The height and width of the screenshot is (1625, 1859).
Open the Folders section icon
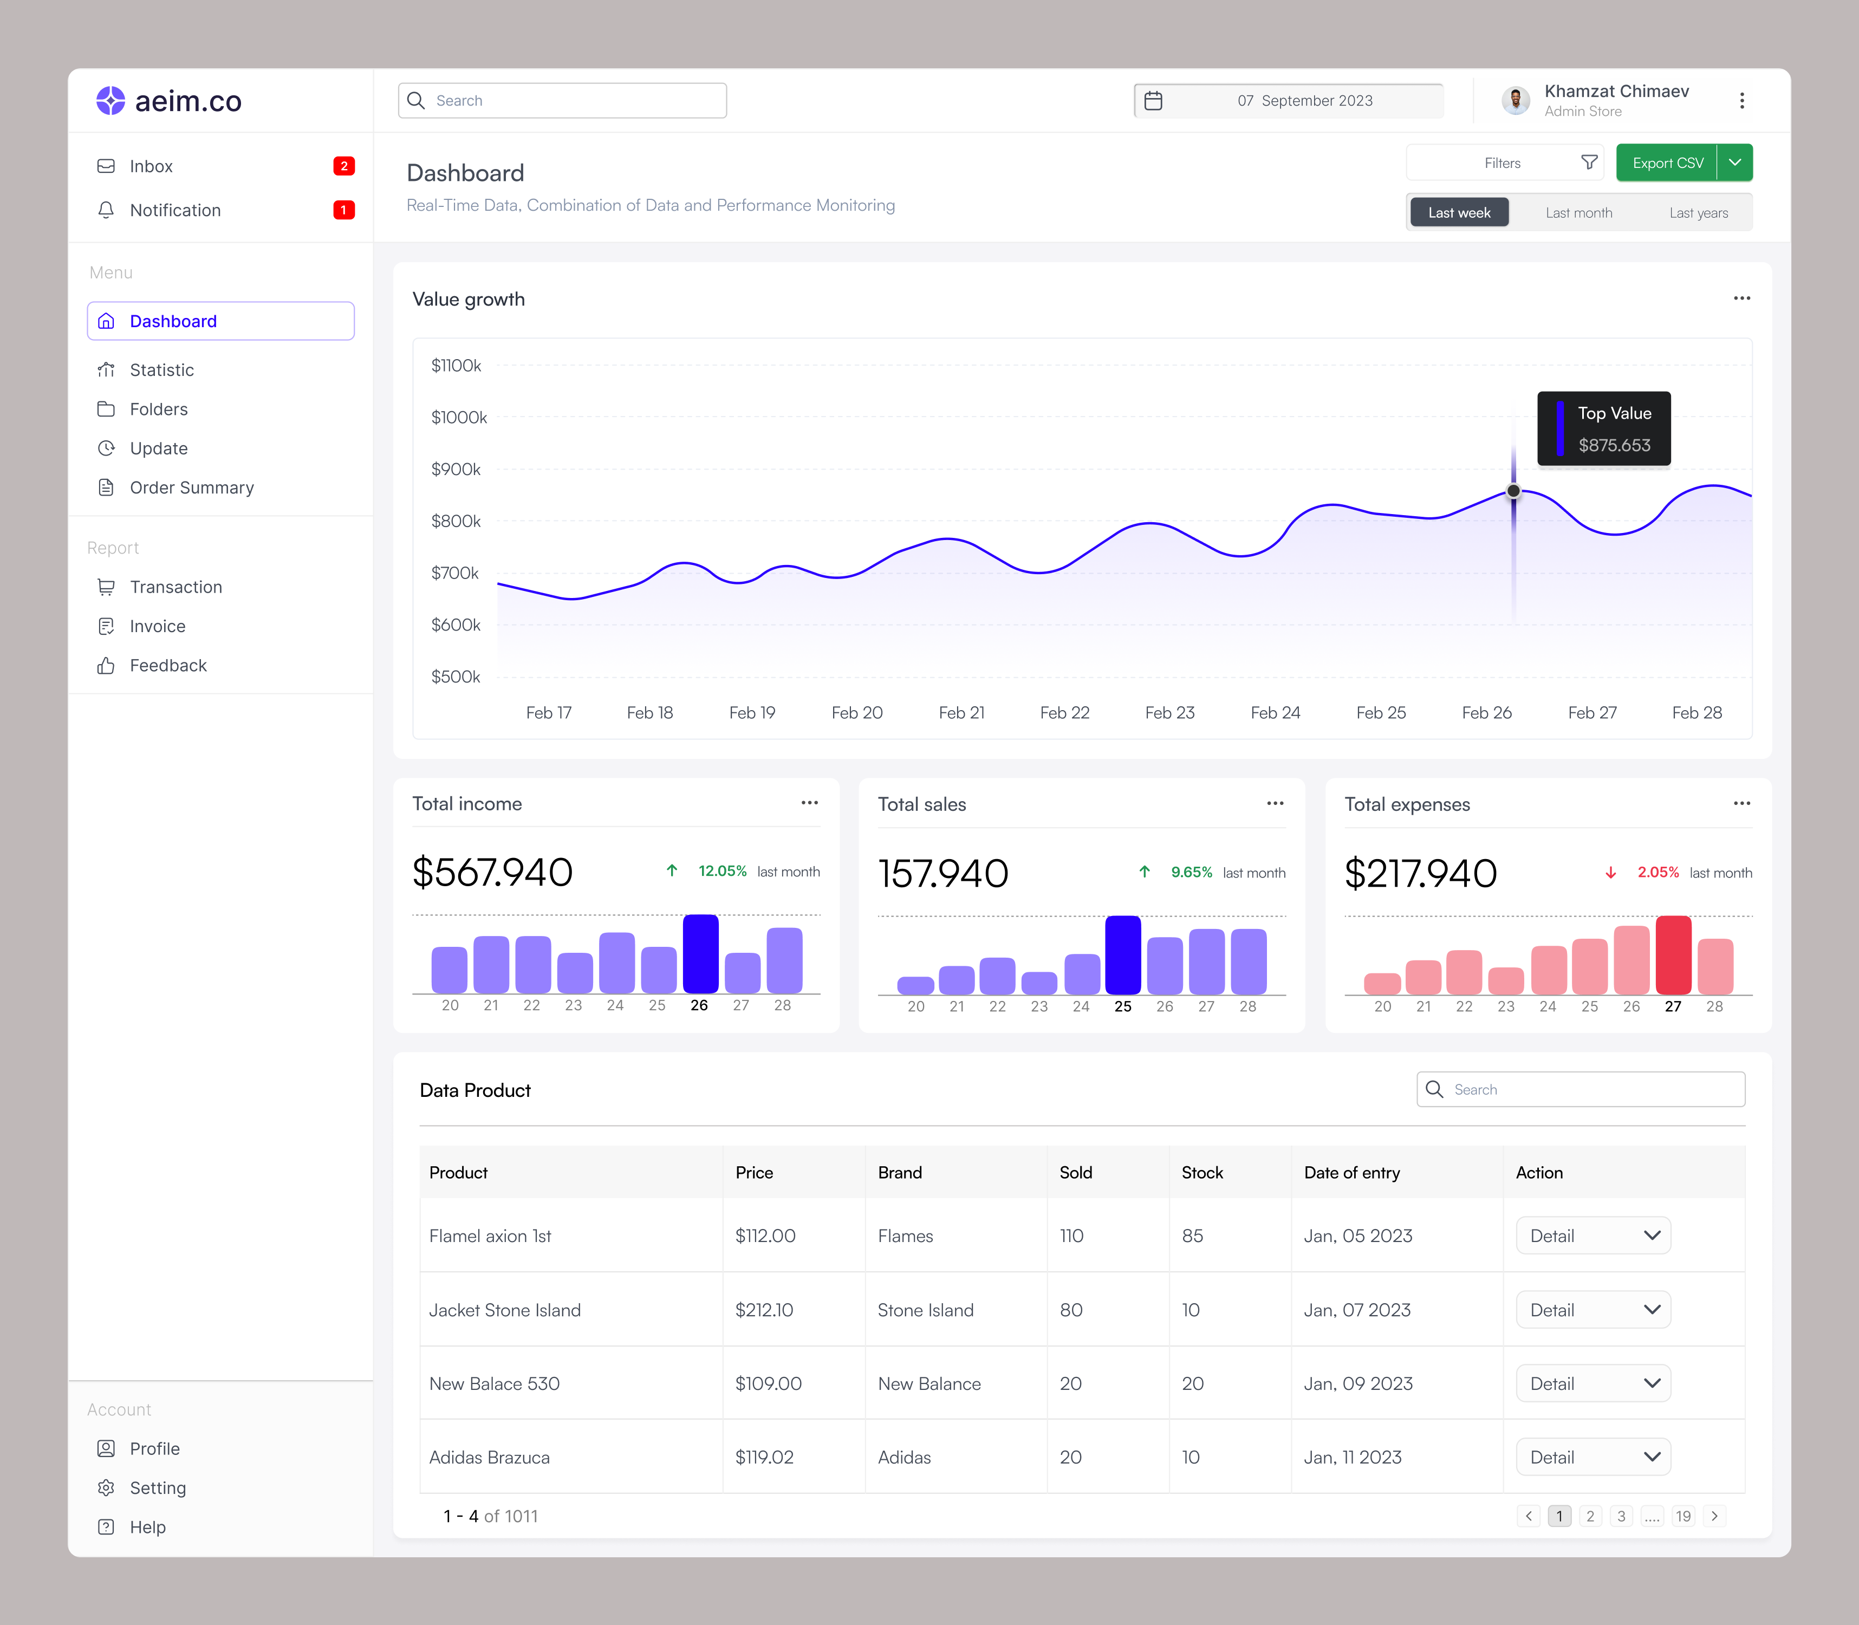(106, 409)
